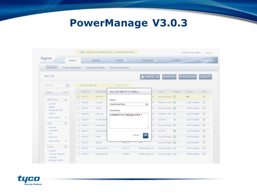Image resolution: width=257 pixels, height=193 pixels.
Task: Open the SYSTEM tab
Action: point(176,61)
